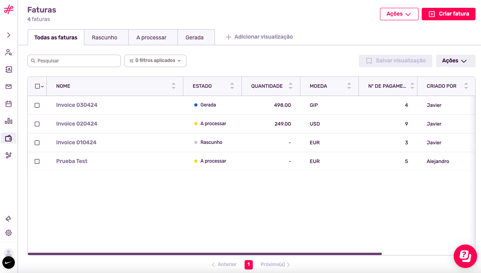Go to Anterior page

coord(224,264)
